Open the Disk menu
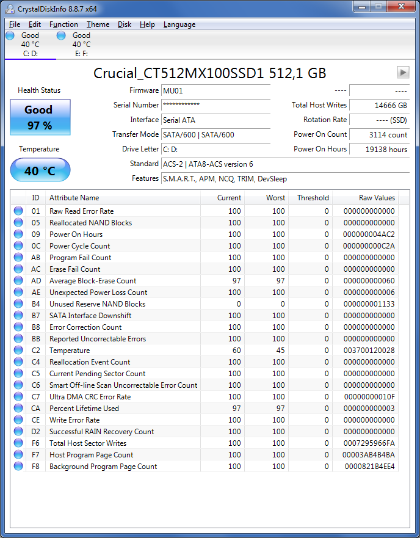This screenshot has width=420, height=538. 125,24
